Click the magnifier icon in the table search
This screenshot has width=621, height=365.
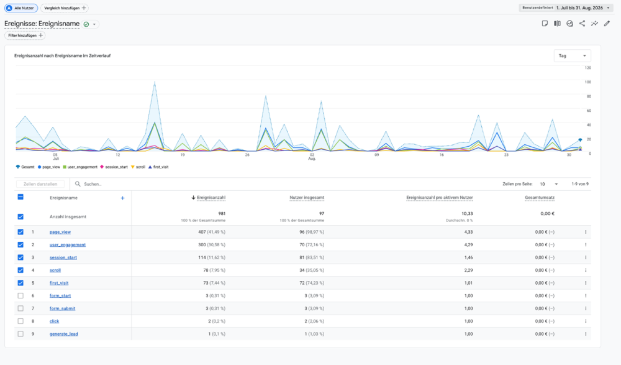pyautogui.click(x=78, y=184)
